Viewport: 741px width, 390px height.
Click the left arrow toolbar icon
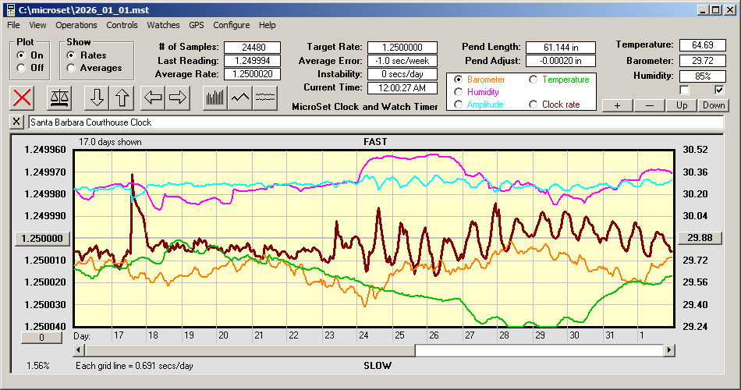(x=153, y=97)
